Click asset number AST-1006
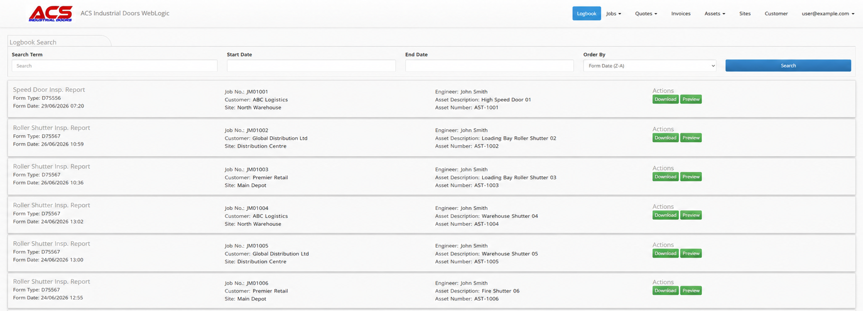Screen dimensions: 863x311 pos(486,299)
